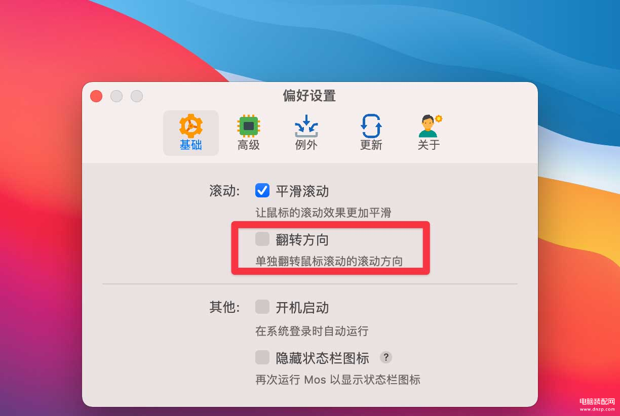Click the 偏好设置 window title
The image size is (620, 416).
[309, 96]
